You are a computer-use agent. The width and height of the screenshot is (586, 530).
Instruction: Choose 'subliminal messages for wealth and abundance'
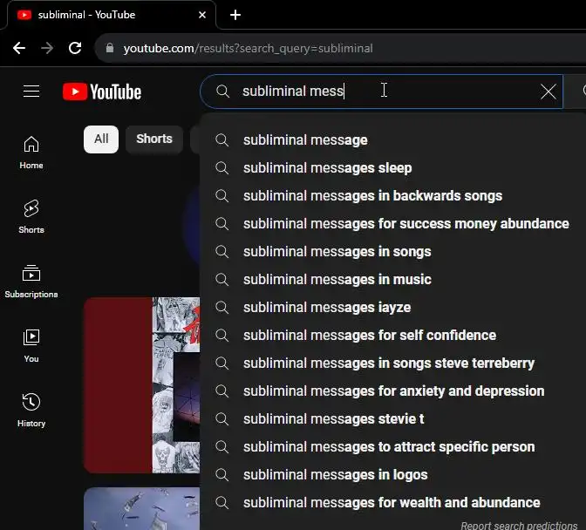392,502
